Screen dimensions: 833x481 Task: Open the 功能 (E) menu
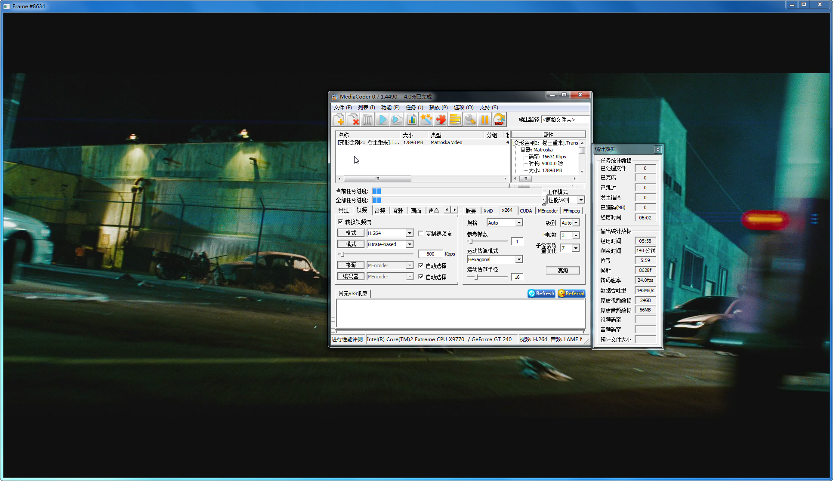[390, 108]
